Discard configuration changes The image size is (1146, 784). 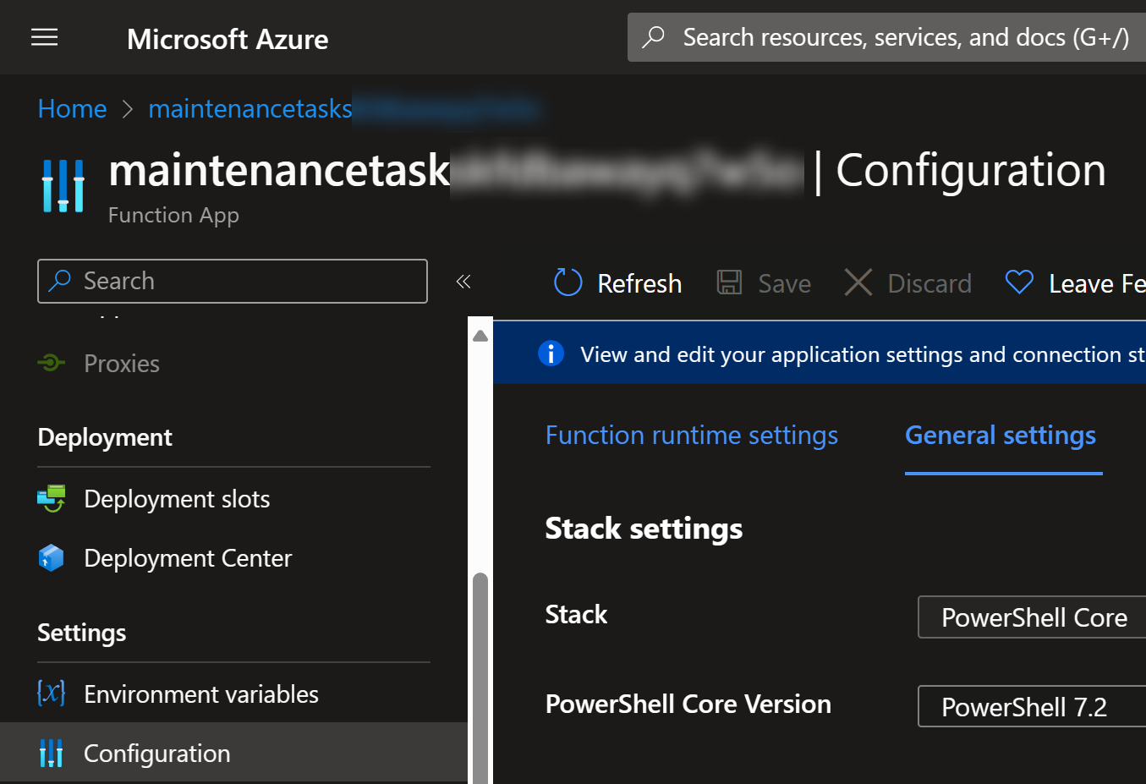point(907,283)
